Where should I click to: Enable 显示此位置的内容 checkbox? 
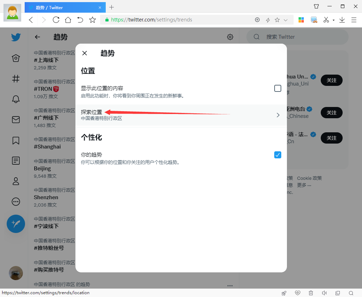(x=277, y=88)
